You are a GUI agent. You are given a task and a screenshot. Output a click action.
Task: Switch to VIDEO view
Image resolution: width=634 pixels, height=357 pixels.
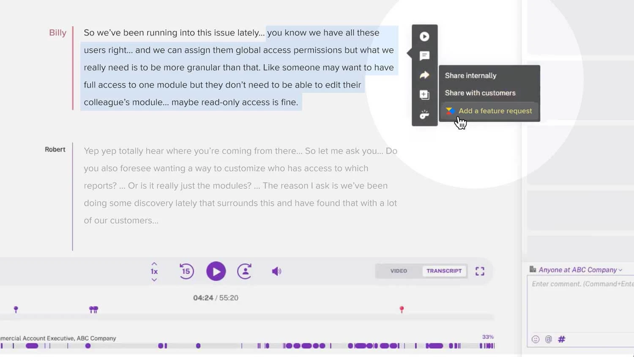399,271
